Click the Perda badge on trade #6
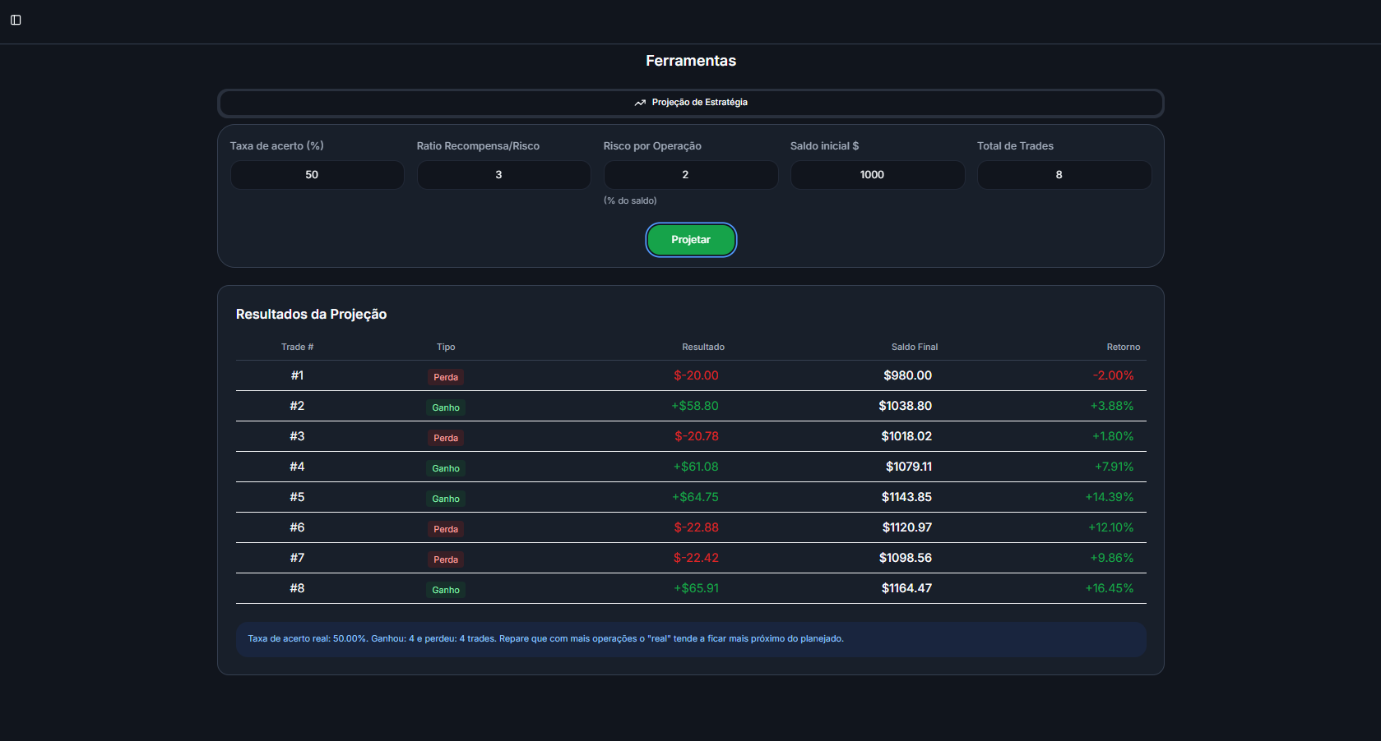Screen dimensions: 1381x741 point(446,529)
